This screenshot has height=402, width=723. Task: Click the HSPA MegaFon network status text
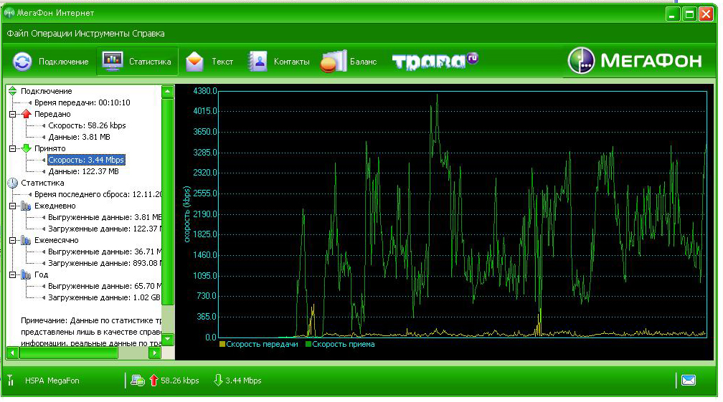click(x=52, y=381)
